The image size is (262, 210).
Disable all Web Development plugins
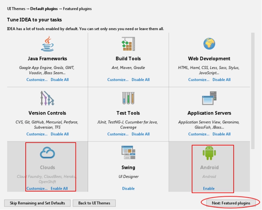pos(222,80)
